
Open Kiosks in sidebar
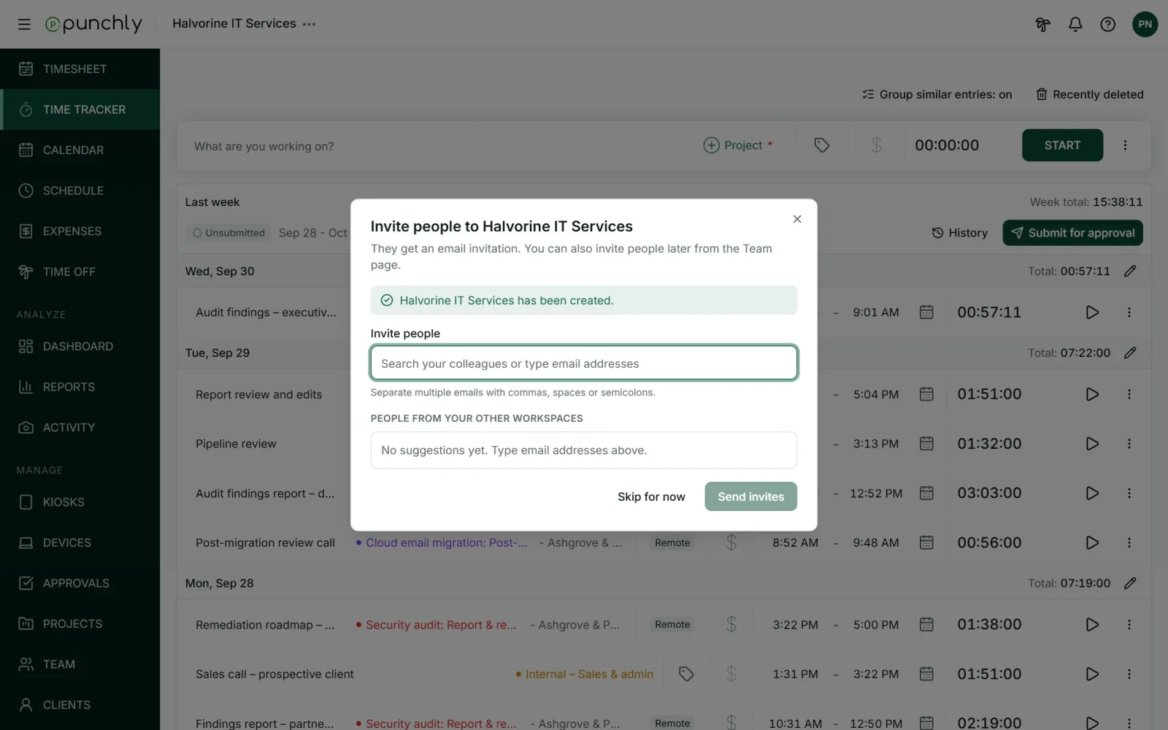point(80,502)
